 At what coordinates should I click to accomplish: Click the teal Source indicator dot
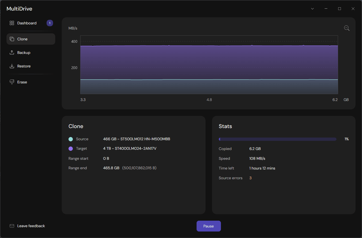pyautogui.click(x=70, y=139)
